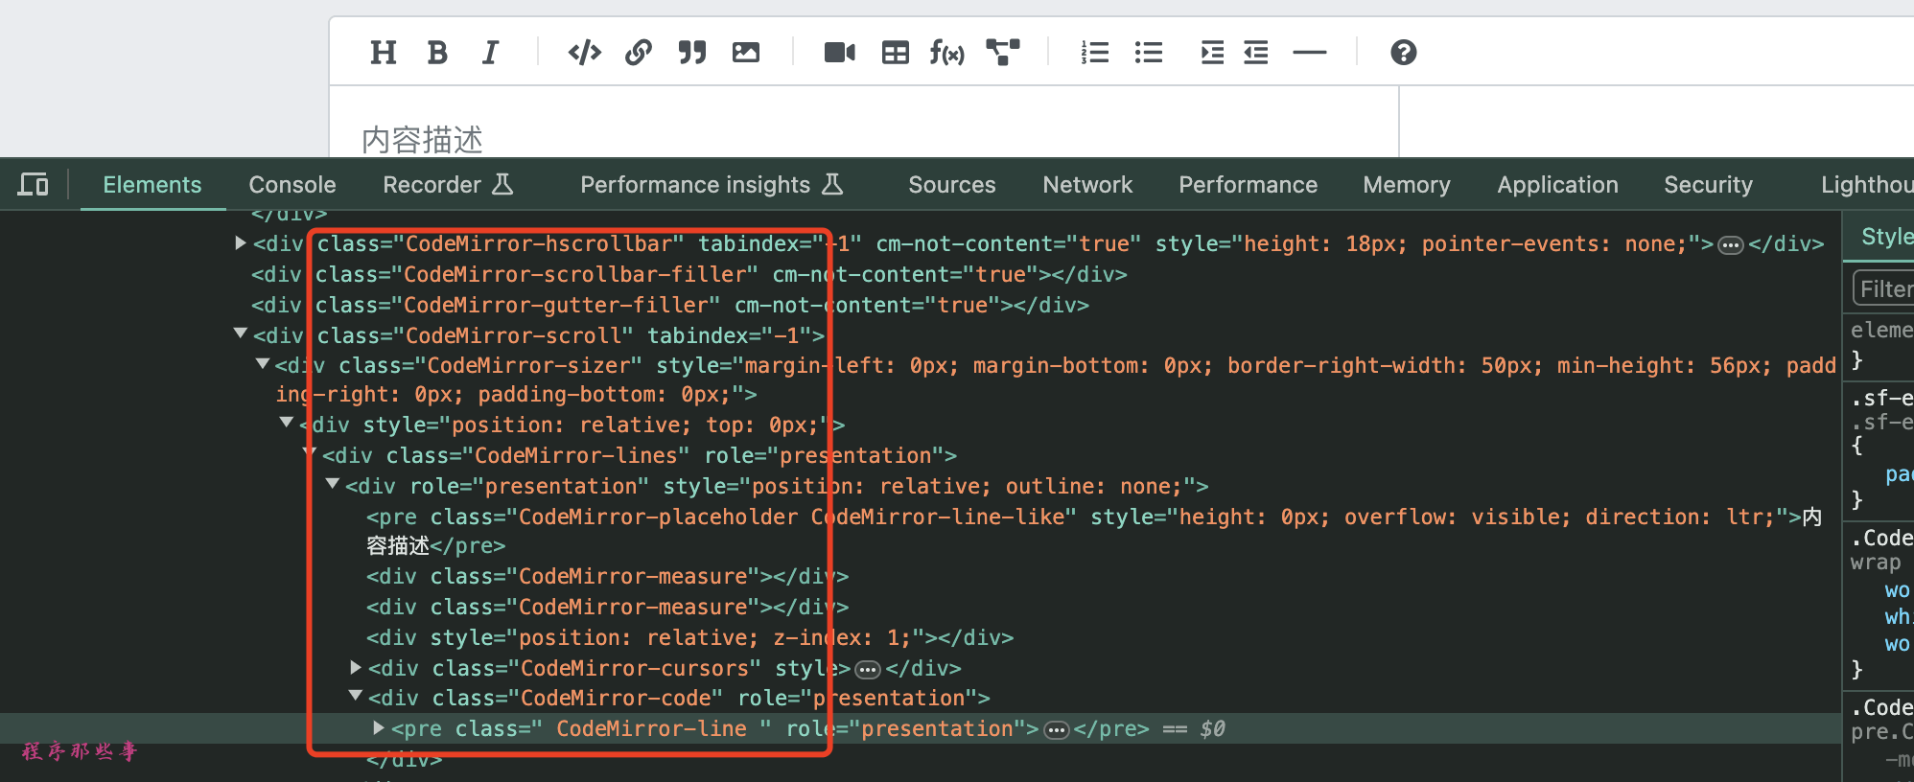Insert a table from the toolbar
Screen dimensions: 1914x782
pos(895,53)
